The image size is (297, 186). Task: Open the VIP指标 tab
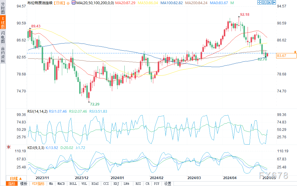coord(38,184)
